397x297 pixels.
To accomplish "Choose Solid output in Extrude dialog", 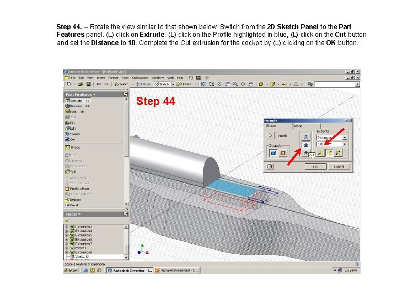I will point(273,153).
